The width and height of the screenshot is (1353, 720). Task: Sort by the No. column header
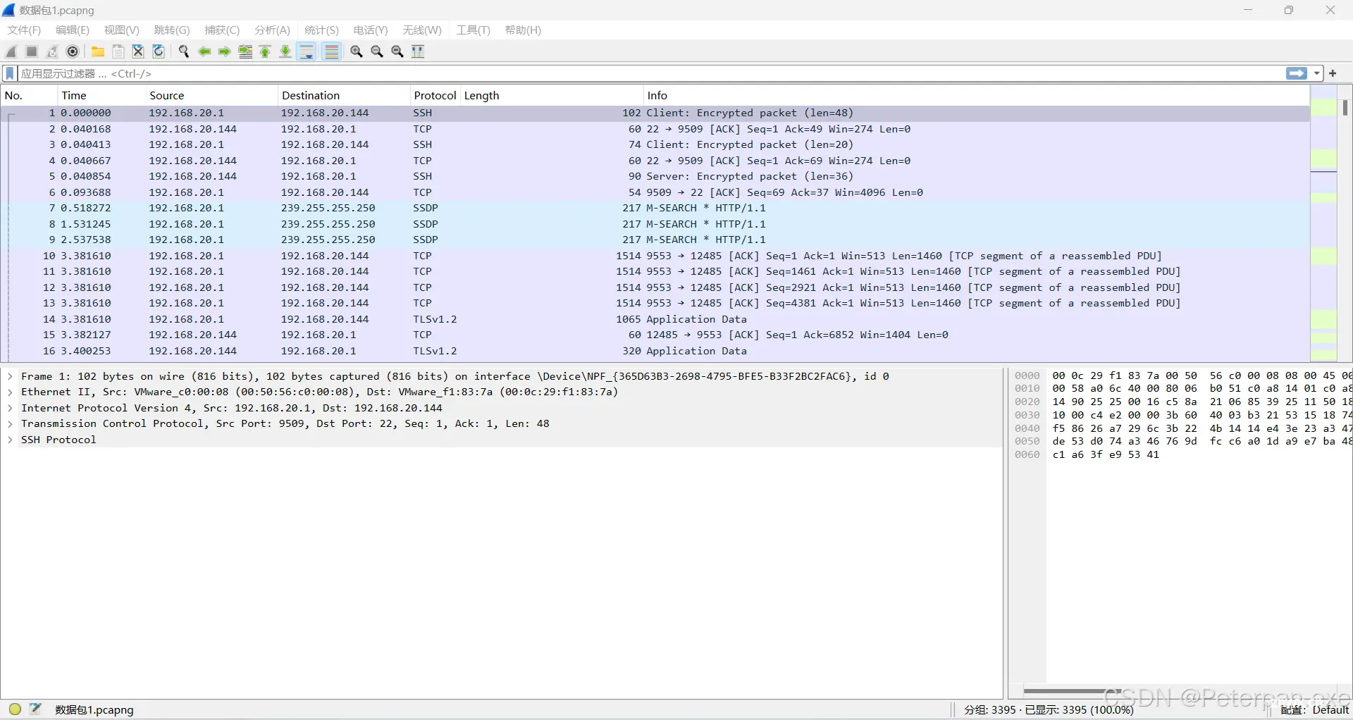(x=29, y=96)
